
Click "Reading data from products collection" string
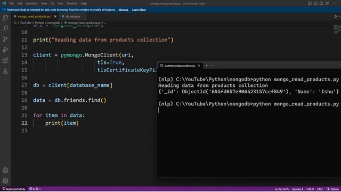111,40
